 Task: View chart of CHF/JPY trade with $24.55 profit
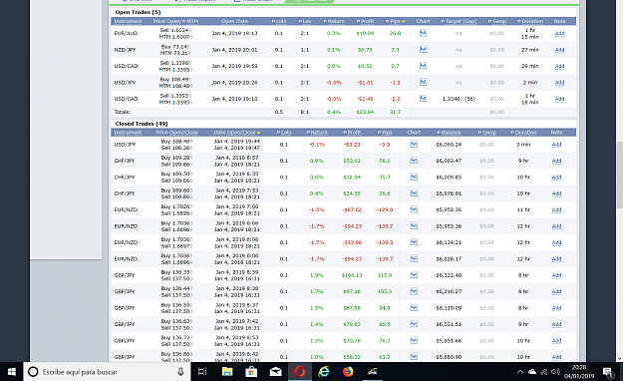pos(414,192)
